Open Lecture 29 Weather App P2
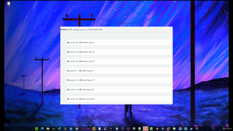Screen dimensions: 233x131 point(119,52)
